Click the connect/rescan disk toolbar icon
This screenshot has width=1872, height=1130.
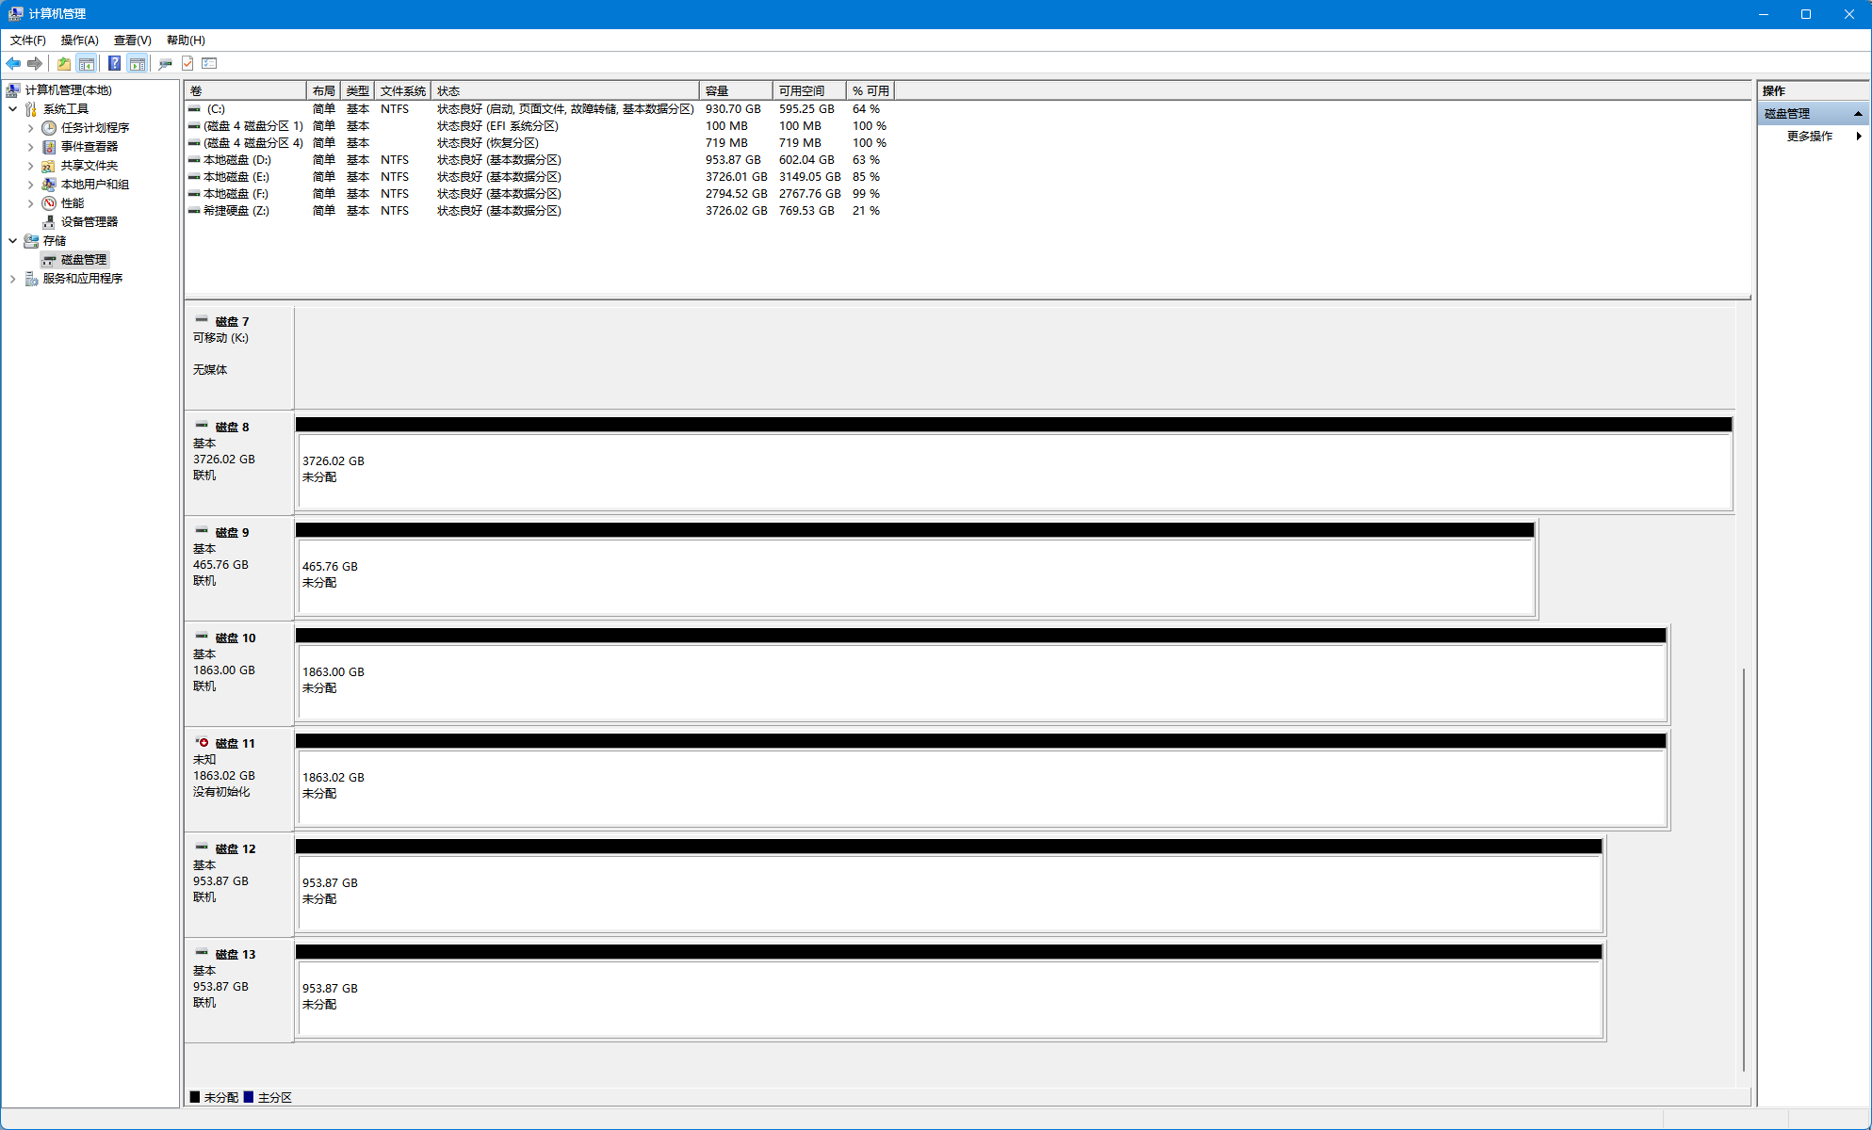[x=165, y=63]
